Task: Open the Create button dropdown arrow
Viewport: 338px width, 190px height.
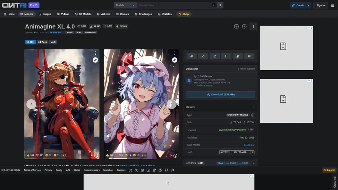Action: point(309,5)
